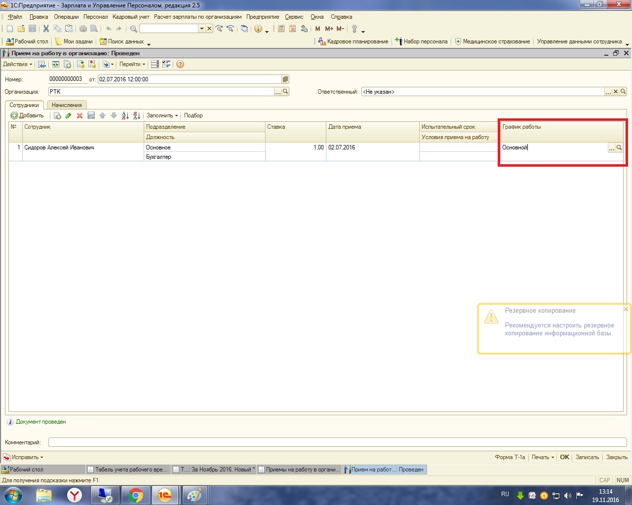
Task: Click the wrench service tools icon
Action: (x=355, y=29)
